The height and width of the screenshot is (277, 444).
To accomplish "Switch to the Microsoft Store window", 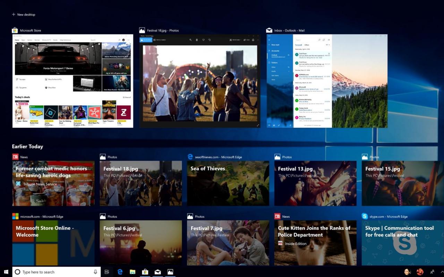I will click(x=73, y=81).
